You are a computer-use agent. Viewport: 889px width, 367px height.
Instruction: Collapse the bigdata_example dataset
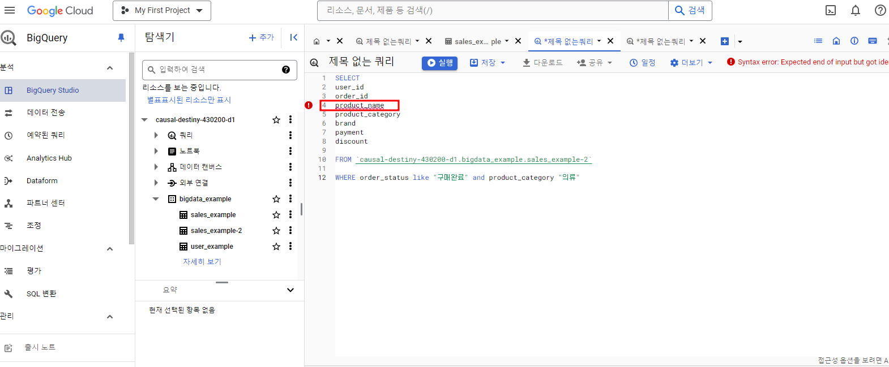pyautogui.click(x=156, y=199)
